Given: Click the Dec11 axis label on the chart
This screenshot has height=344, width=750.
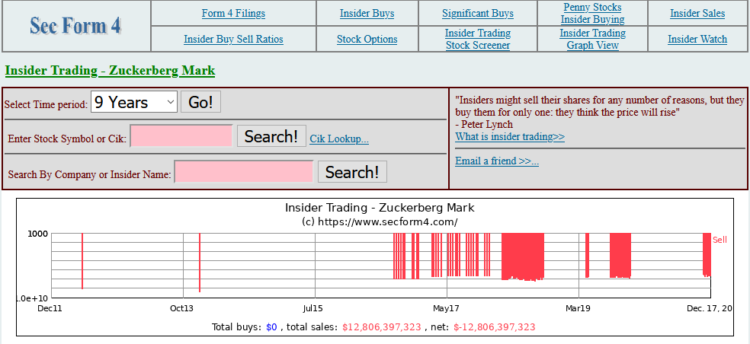Looking at the screenshot, I should (50, 309).
